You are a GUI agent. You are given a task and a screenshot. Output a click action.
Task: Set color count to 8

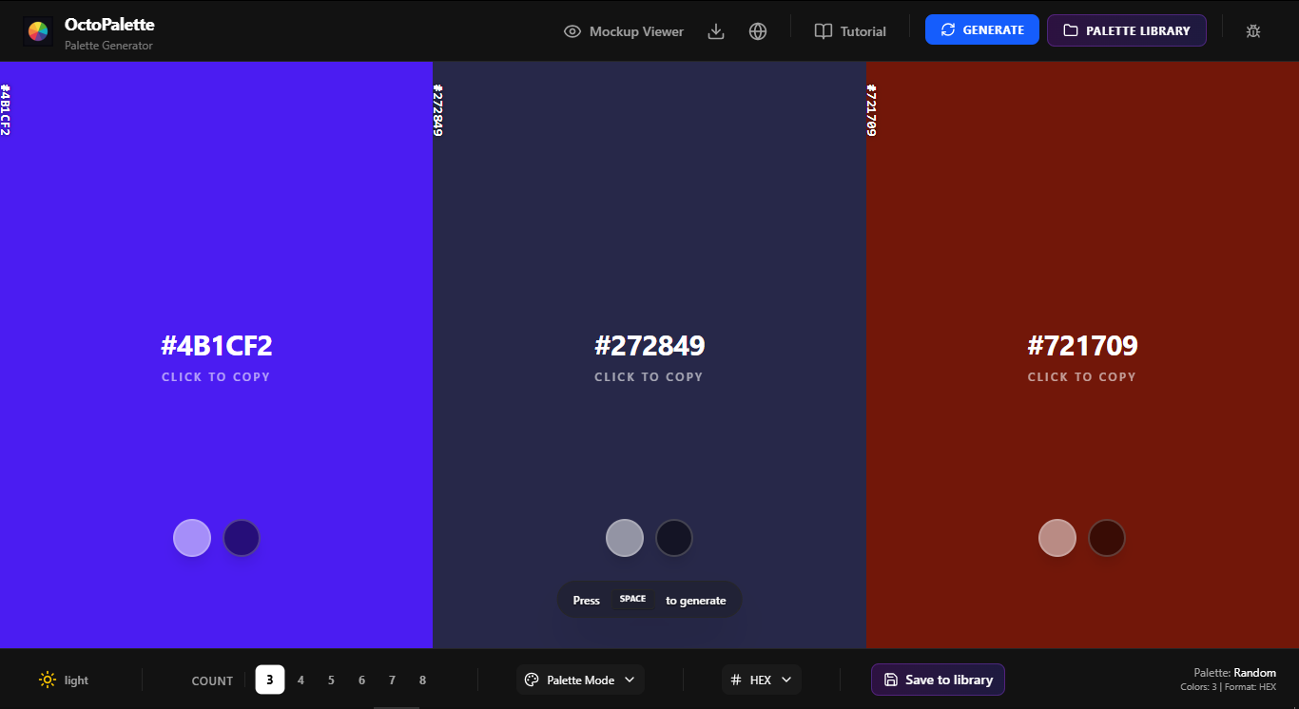click(x=422, y=680)
